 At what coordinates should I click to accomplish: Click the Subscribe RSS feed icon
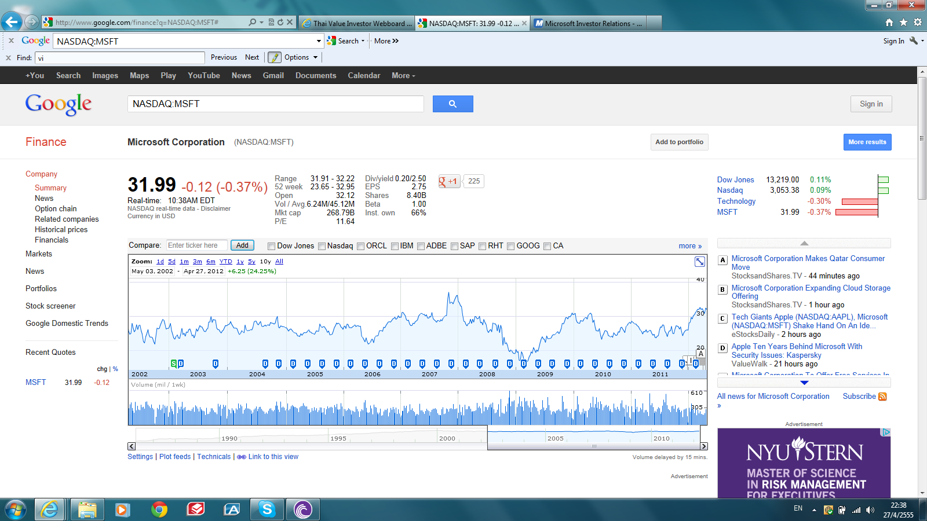[882, 397]
